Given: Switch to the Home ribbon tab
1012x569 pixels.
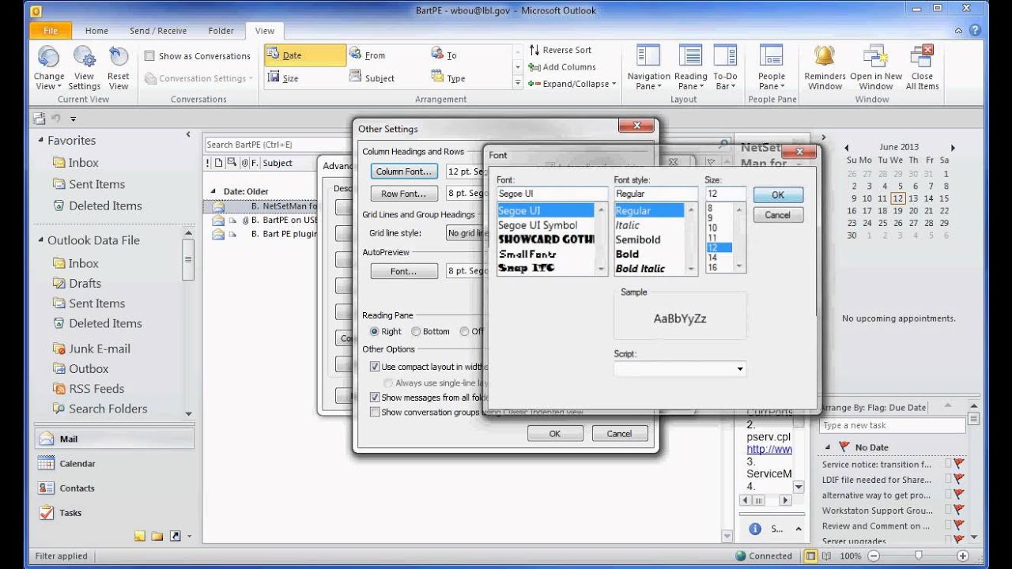Looking at the screenshot, I should (x=96, y=31).
